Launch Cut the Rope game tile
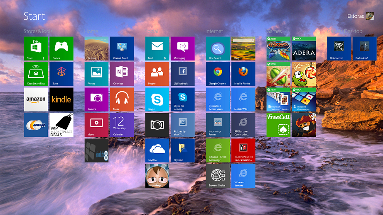Viewport: 383px width, 215px height. (304, 74)
